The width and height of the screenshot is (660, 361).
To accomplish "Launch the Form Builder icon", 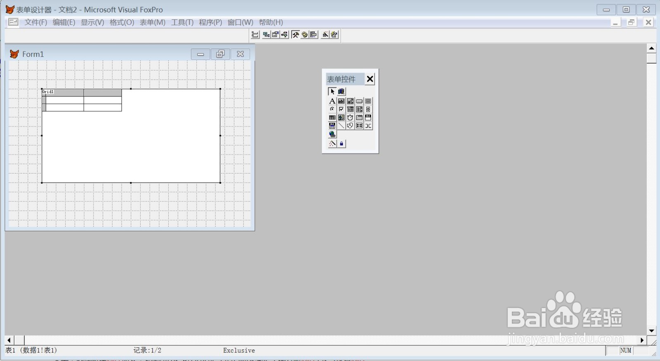I will pos(325,35).
